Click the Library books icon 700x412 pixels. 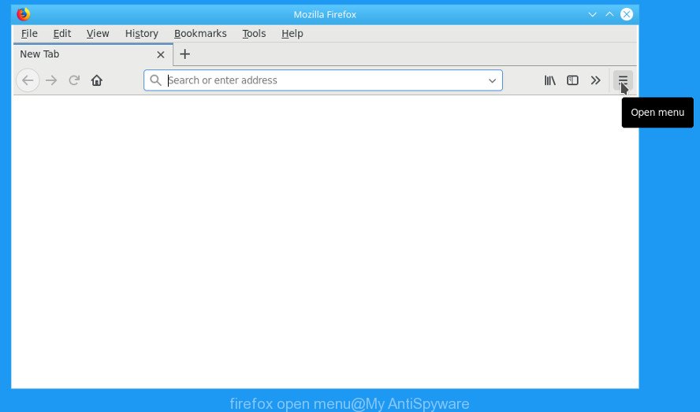tap(550, 80)
